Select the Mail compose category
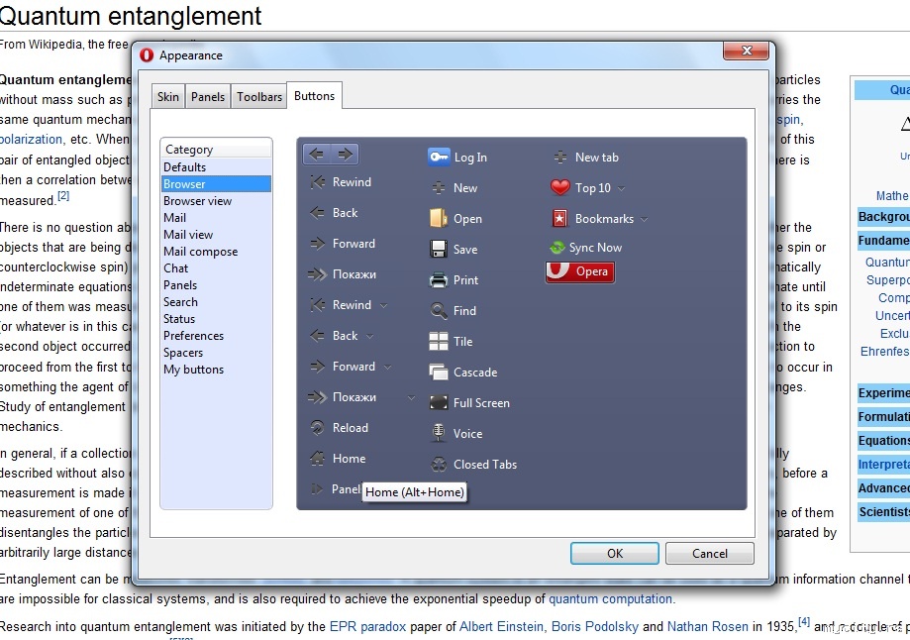The width and height of the screenshot is (910, 640). (x=216, y=252)
